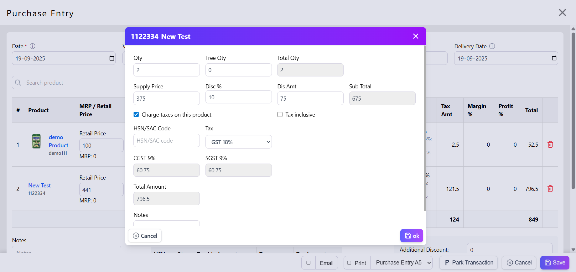
Task: Open the GST 18% tax dropdown
Action: coord(238,142)
